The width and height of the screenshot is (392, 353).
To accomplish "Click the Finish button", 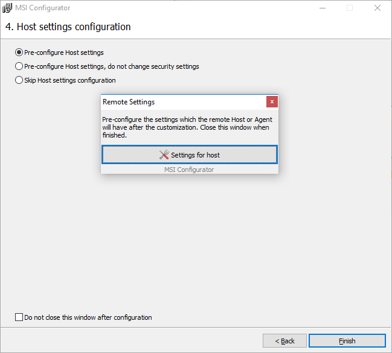I will click(347, 341).
